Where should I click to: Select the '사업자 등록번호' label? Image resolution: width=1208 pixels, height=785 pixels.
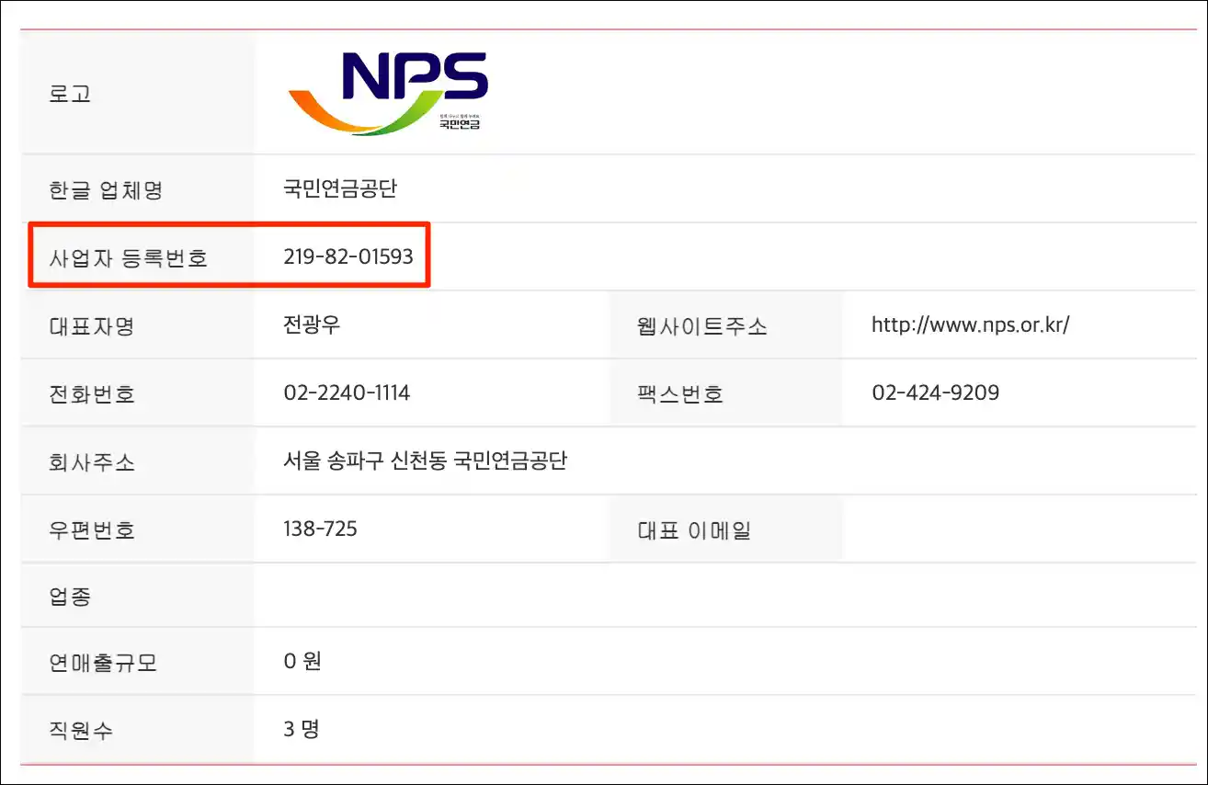(129, 258)
